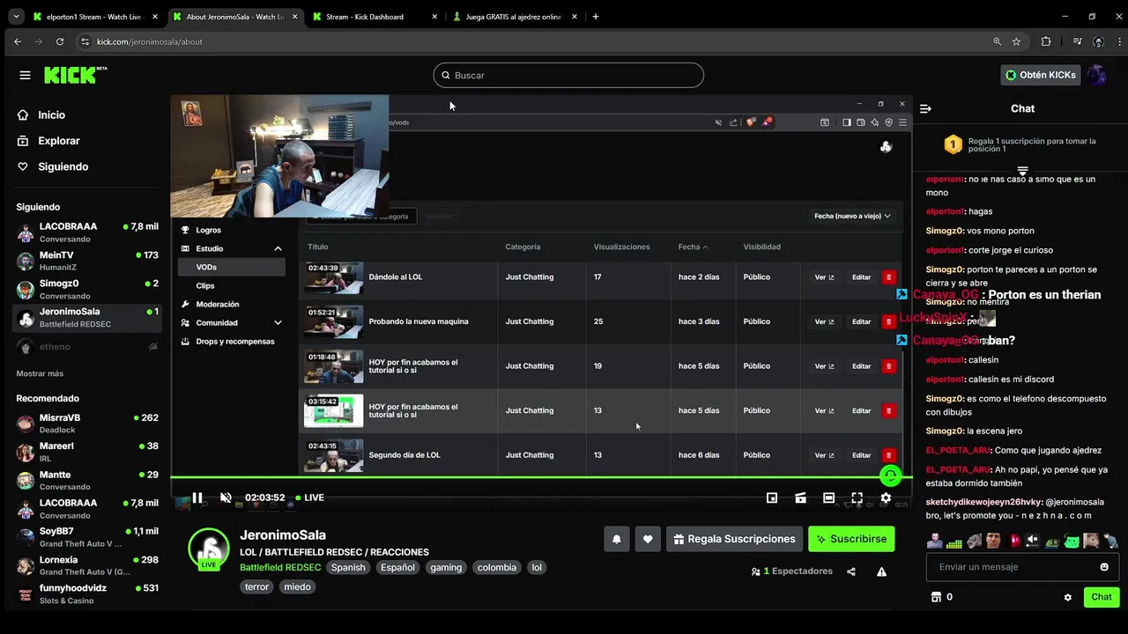Enter fullscreen mode in player
The width and height of the screenshot is (1128, 634).
click(857, 498)
